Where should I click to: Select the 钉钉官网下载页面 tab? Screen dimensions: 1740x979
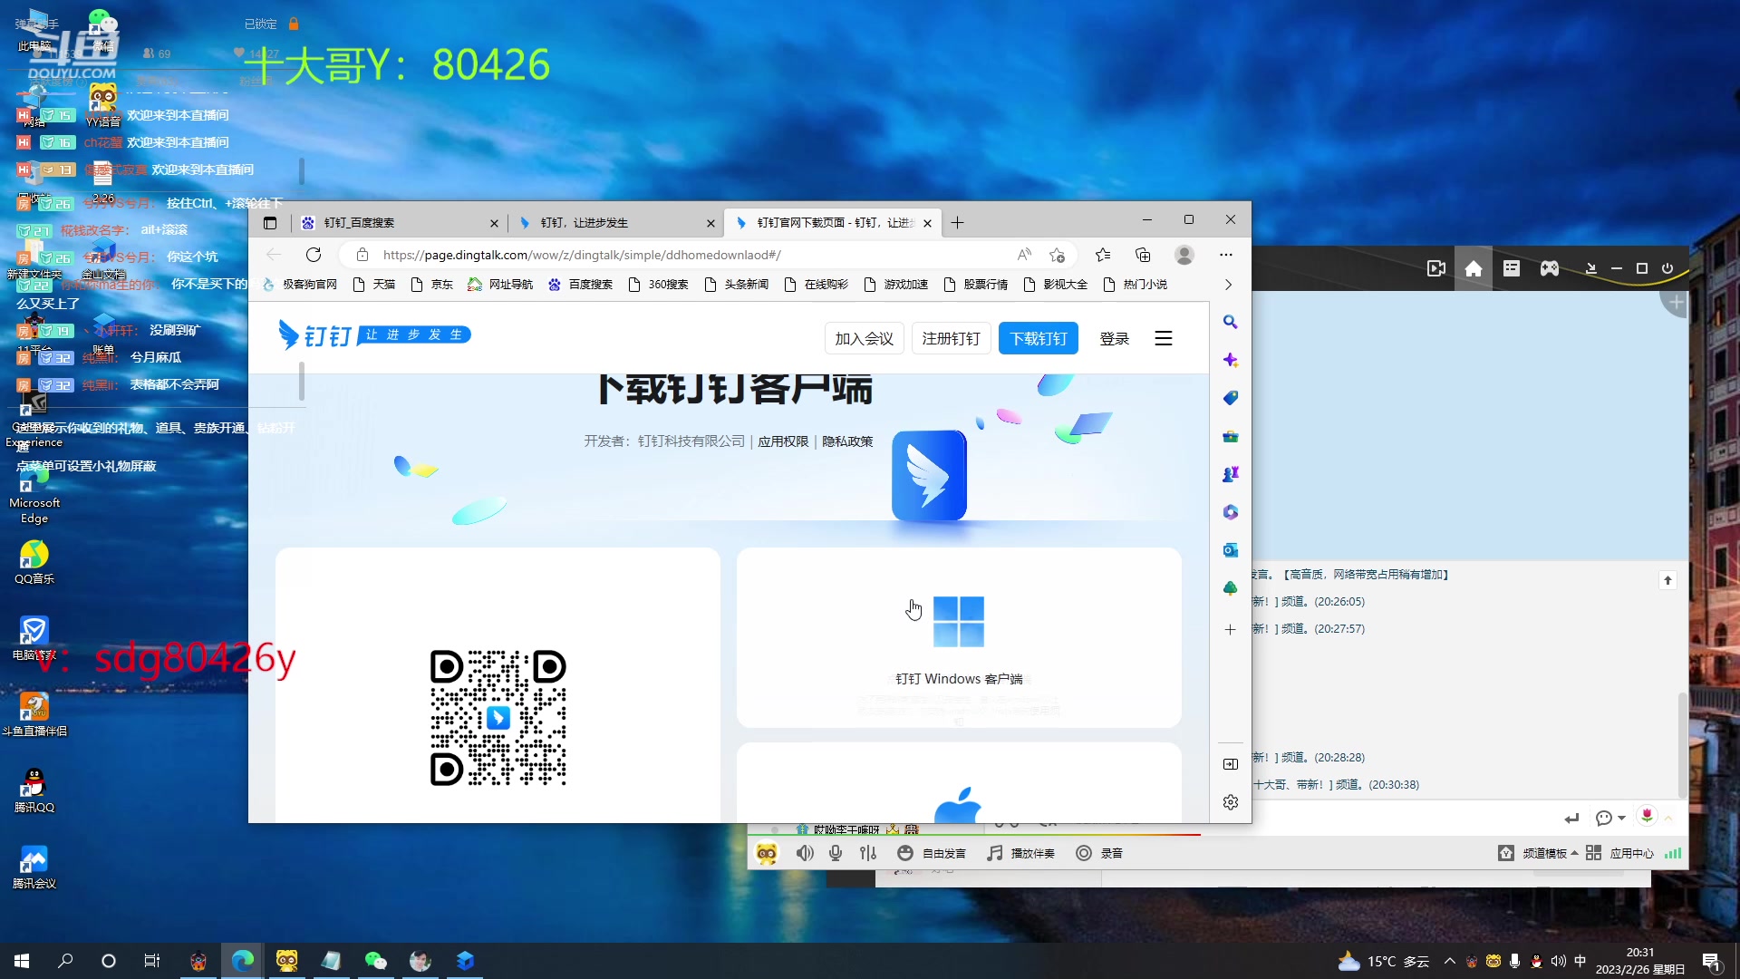[x=832, y=222]
